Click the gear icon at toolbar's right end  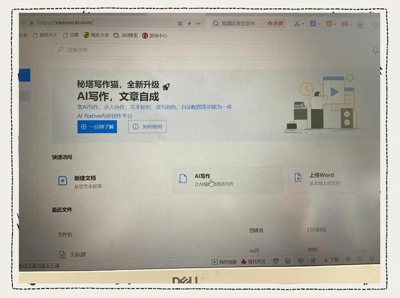coord(376,25)
